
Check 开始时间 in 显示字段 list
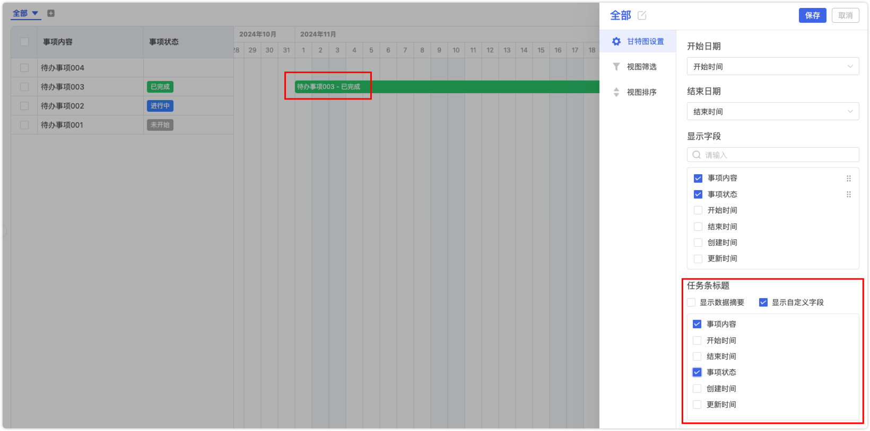[x=698, y=210]
